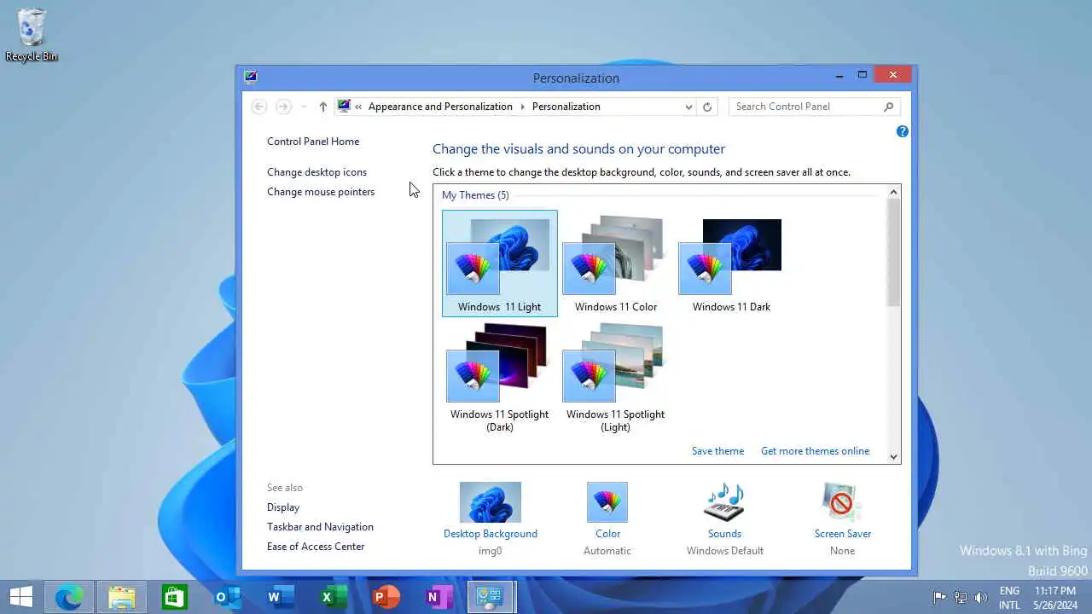Click the theme list scroll up arrow

pos(893,192)
